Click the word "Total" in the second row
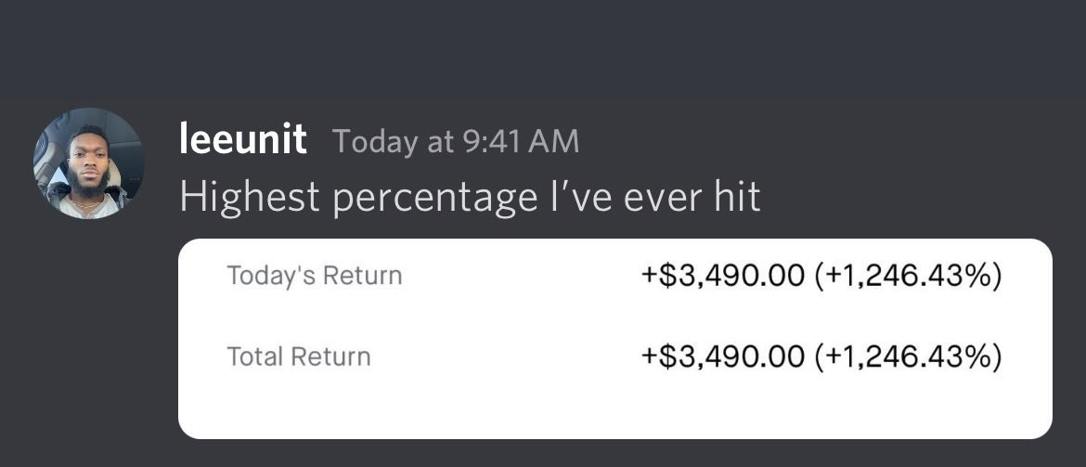 pos(253,357)
